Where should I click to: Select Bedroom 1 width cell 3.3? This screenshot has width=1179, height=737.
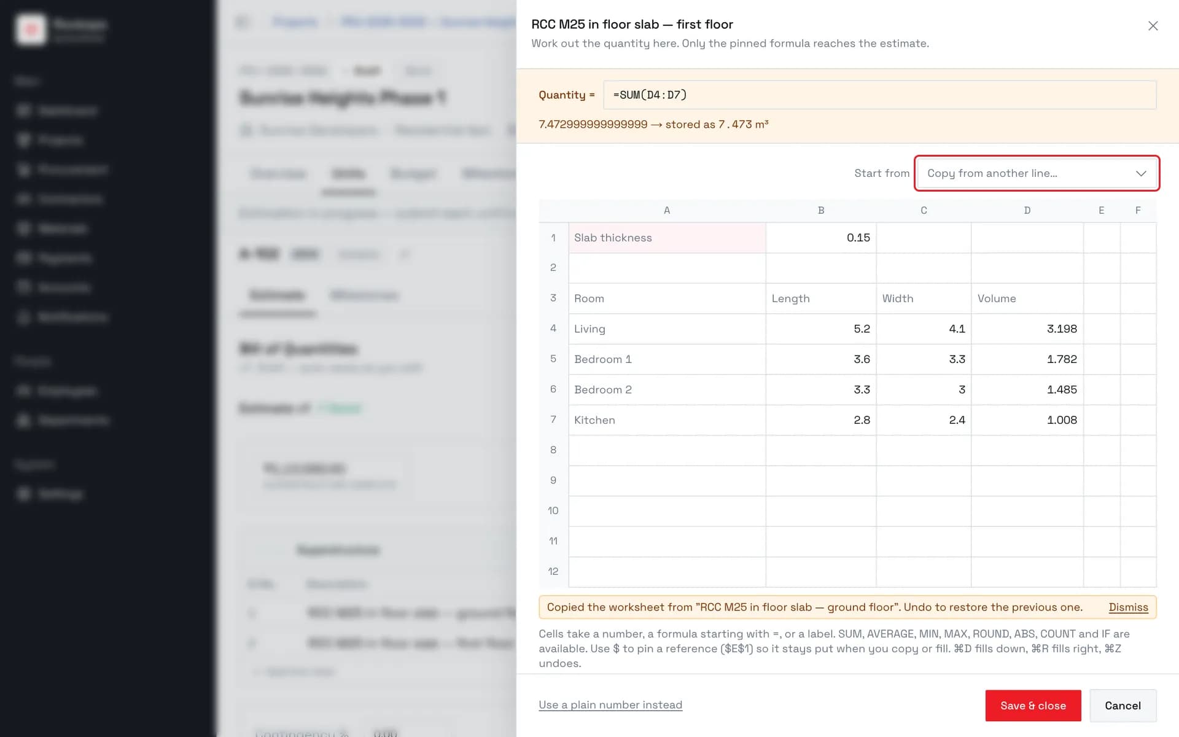pos(924,359)
